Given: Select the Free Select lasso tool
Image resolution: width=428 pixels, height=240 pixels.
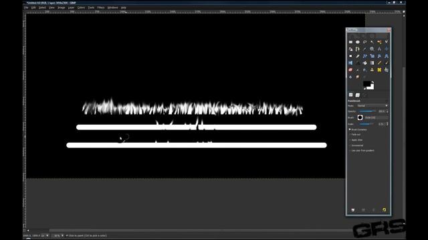Looking at the screenshot, I should click(x=365, y=42).
